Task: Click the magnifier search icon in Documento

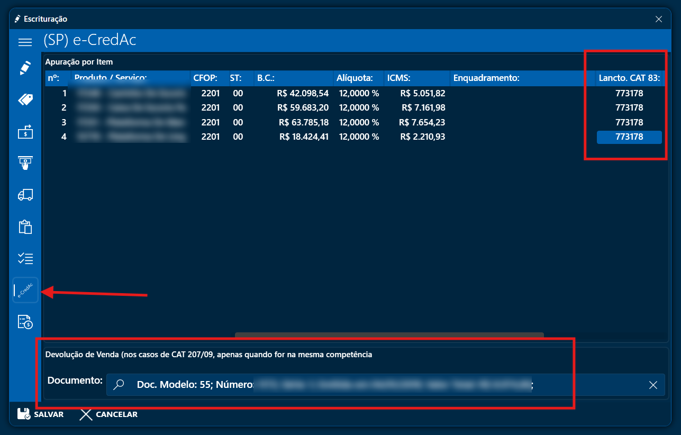Action: click(x=119, y=385)
